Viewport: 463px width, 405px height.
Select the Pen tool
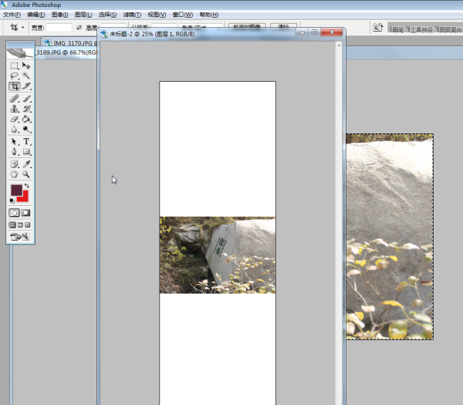[x=14, y=152]
